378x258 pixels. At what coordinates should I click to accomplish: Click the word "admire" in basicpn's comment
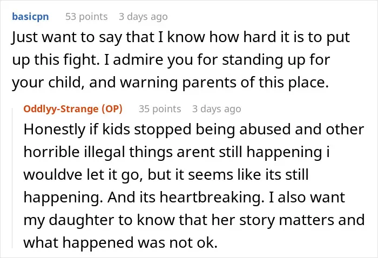click(x=138, y=60)
